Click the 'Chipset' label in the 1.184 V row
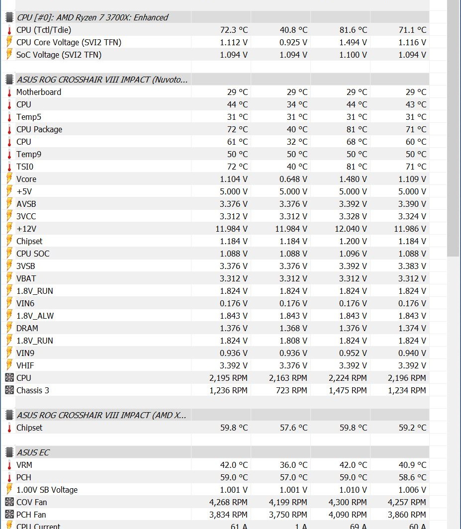This screenshot has width=461, height=529. point(29,241)
